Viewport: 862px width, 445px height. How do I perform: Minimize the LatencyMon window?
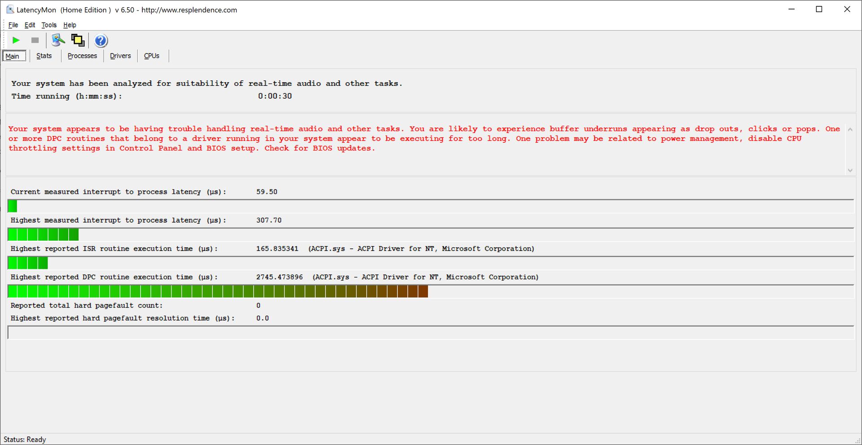[x=792, y=9]
